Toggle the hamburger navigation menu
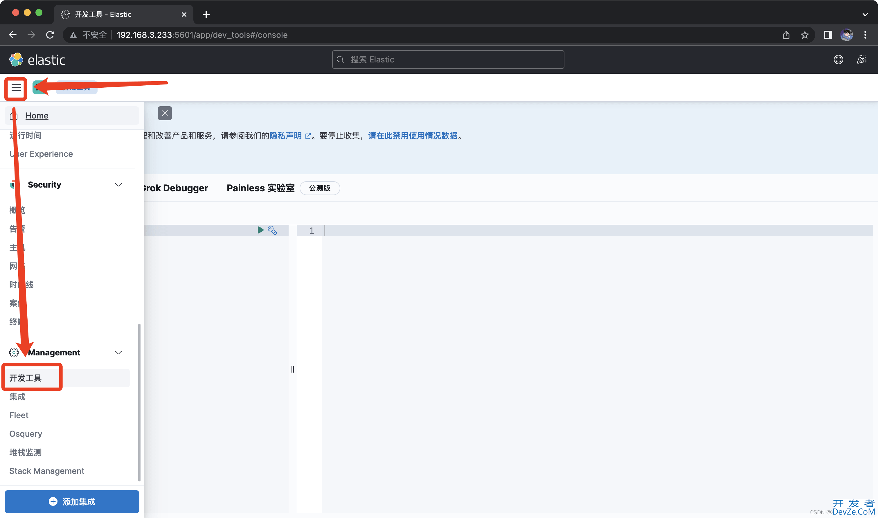The width and height of the screenshot is (878, 518). pyautogui.click(x=16, y=88)
